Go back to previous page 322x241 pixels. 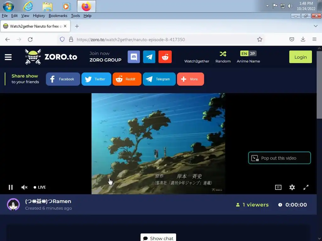pyautogui.click(x=8, y=39)
